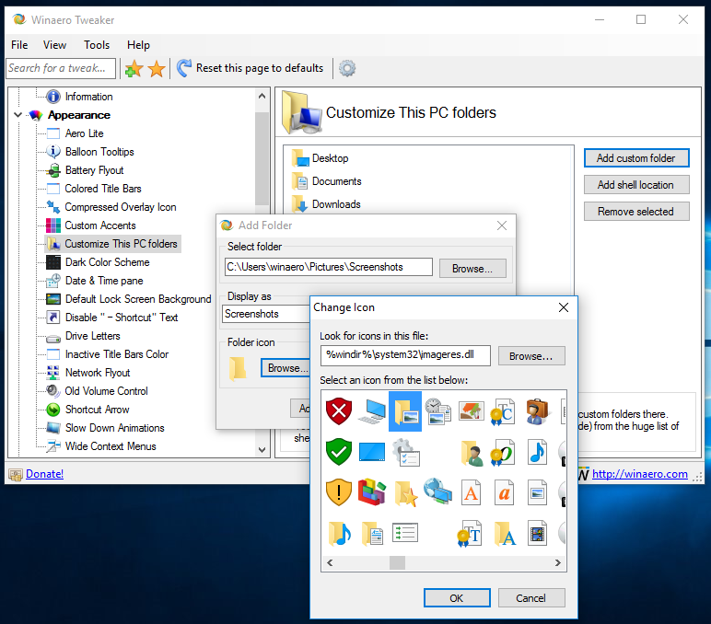This screenshot has width=711, height=624.
Task: Open the Donate! link
Action: click(x=44, y=474)
